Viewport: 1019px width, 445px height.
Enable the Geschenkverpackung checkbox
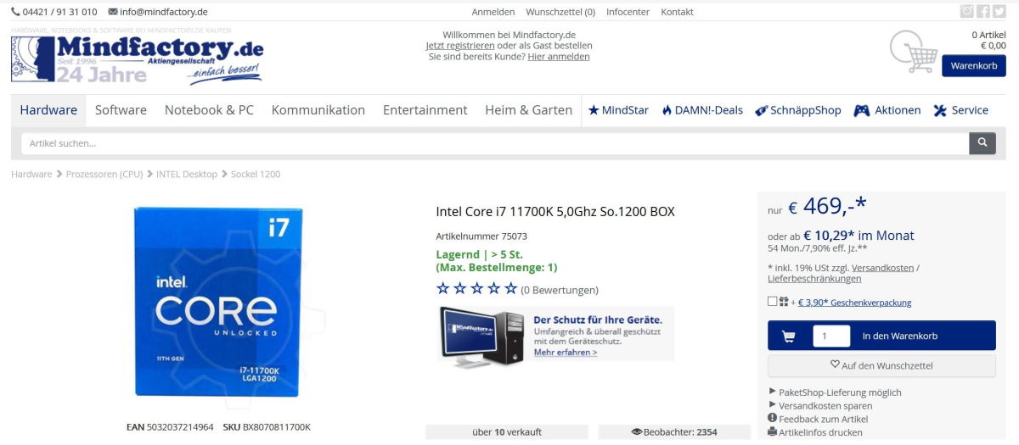tap(772, 302)
